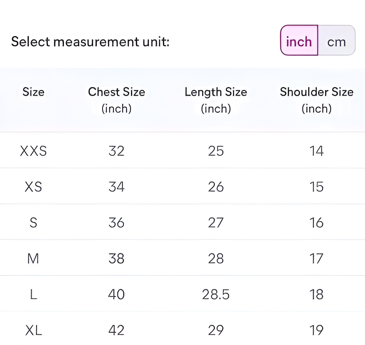This screenshot has width=365, height=345.
Task: Toggle the unit selector to centimeters
Action: tap(336, 41)
